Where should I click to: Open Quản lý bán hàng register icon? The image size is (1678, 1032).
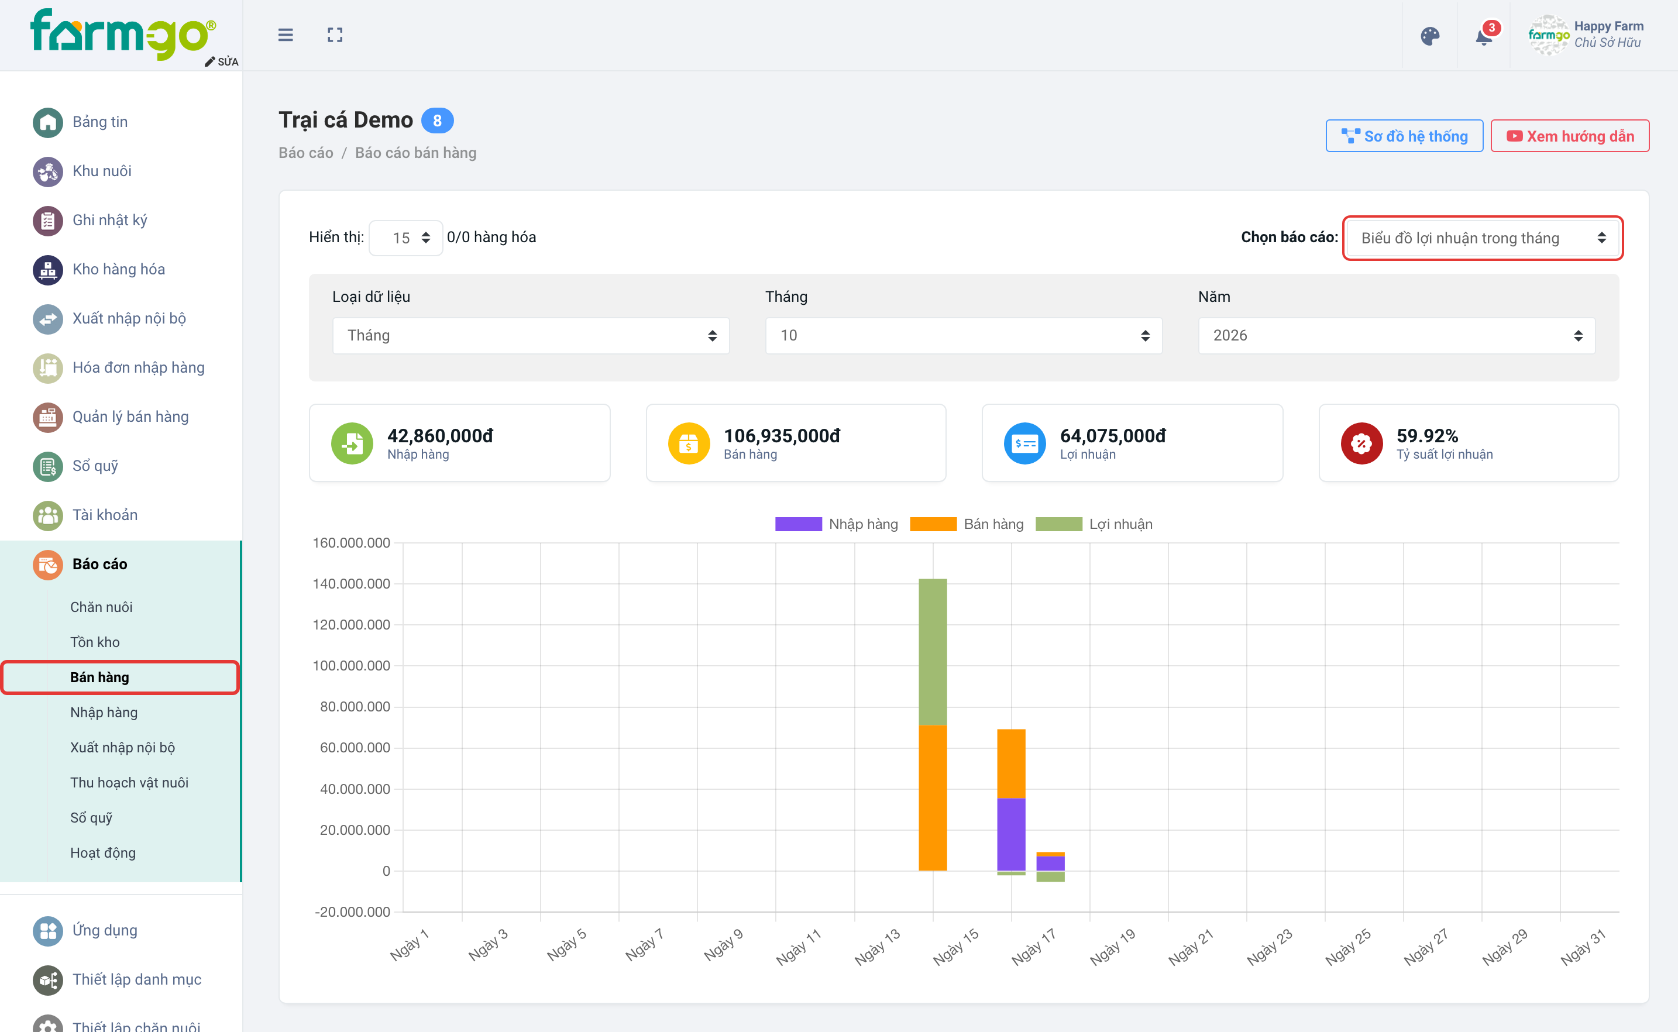(x=48, y=417)
